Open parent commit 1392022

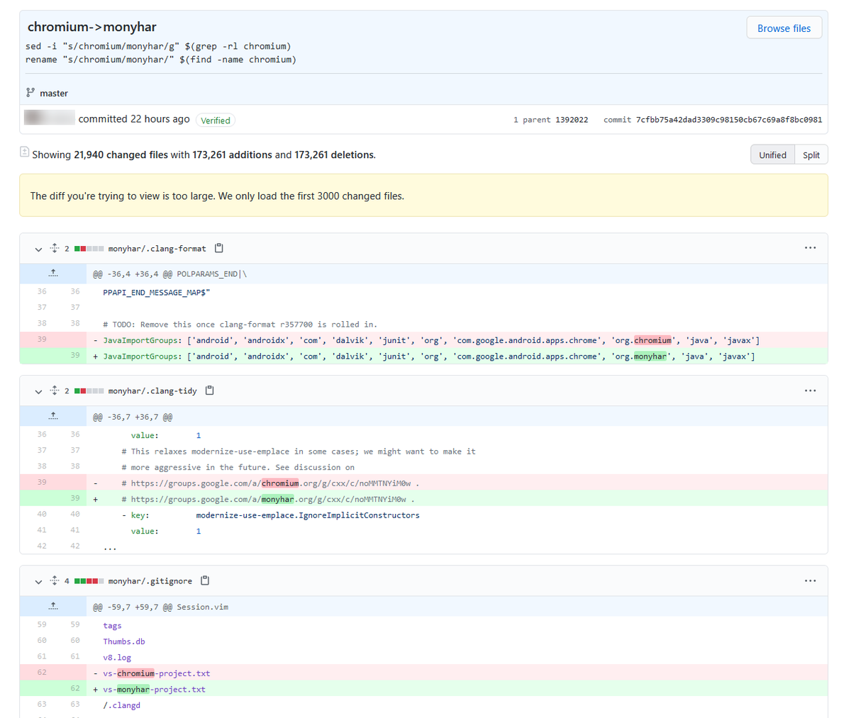[x=572, y=120]
